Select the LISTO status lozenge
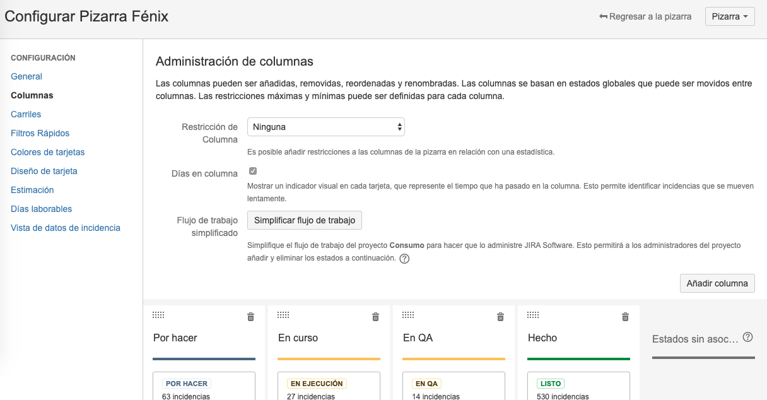Image resolution: width=767 pixels, height=400 pixels. click(x=551, y=384)
